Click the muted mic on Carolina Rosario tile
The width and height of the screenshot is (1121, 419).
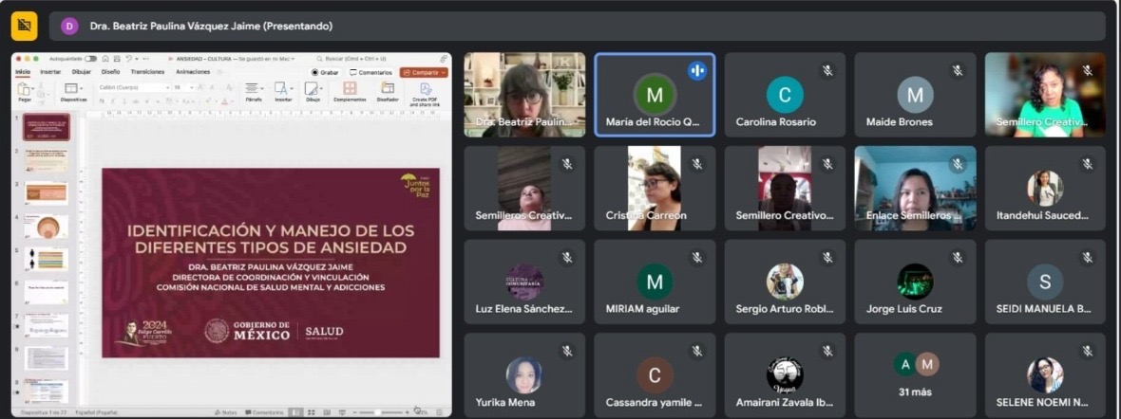click(827, 70)
